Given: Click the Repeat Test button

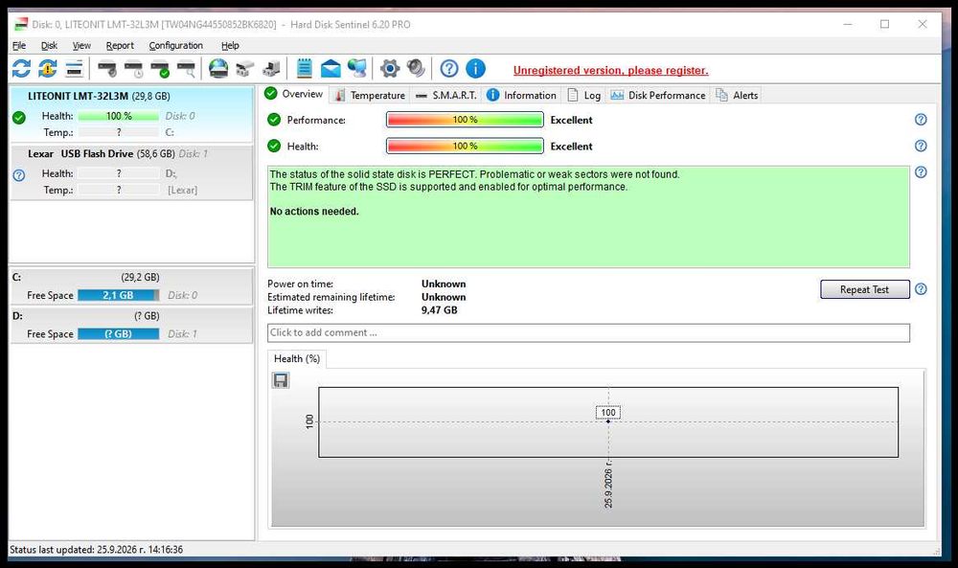Looking at the screenshot, I should coord(864,289).
